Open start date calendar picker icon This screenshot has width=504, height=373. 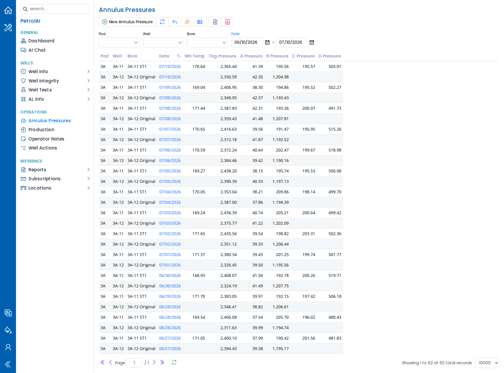(x=267, y=42)
